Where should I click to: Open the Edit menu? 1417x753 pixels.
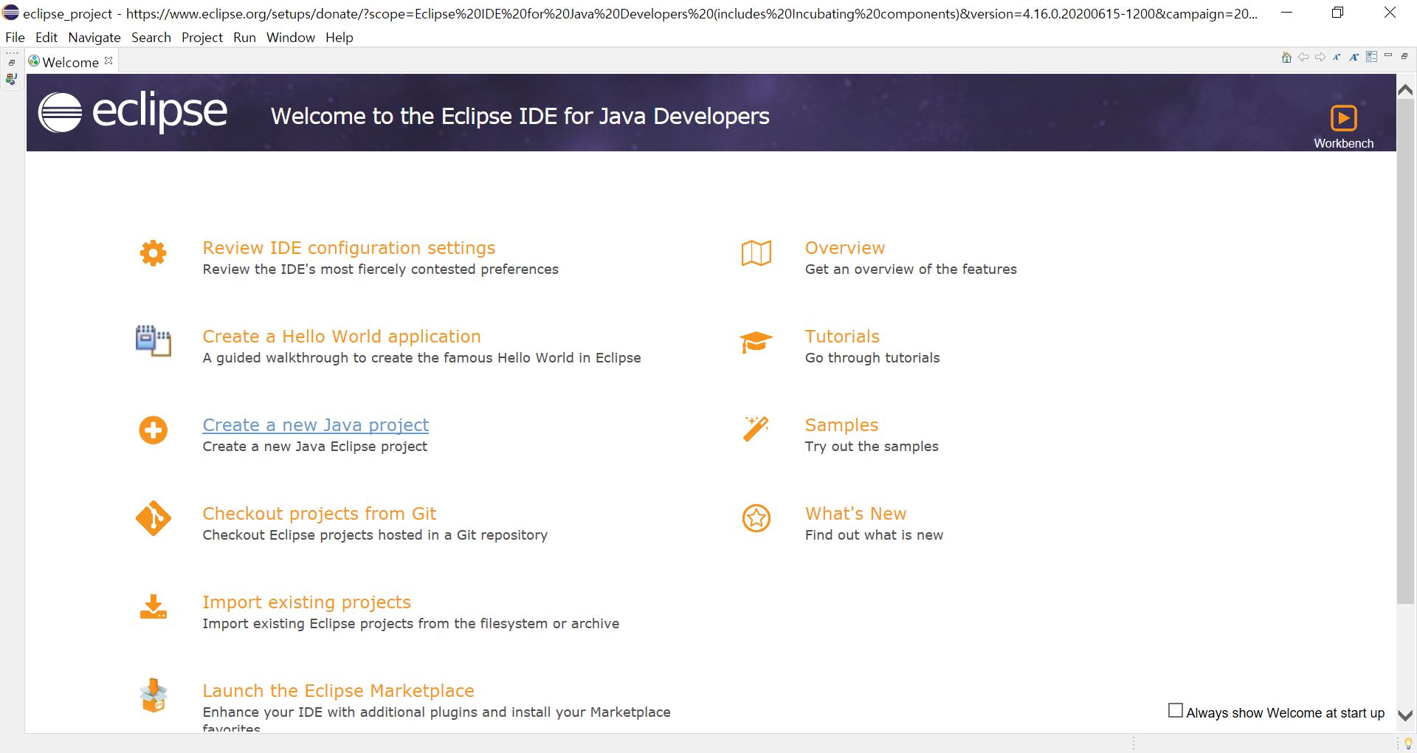(x=46, y=38)
